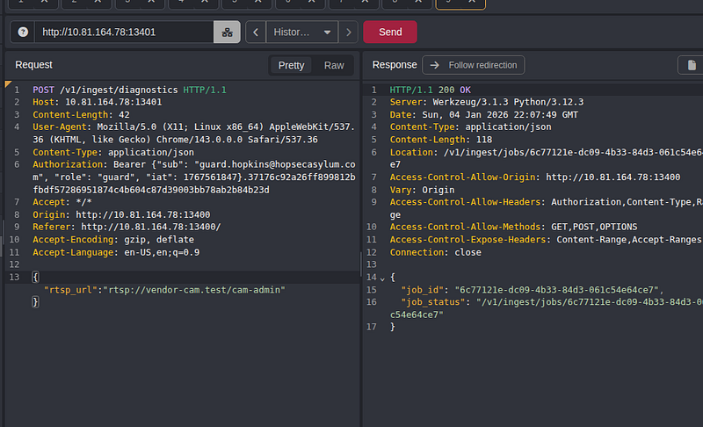Click Vary: Origin header
Image resolution: width=703 pixels, height=427 pixels.
(423, 190)
